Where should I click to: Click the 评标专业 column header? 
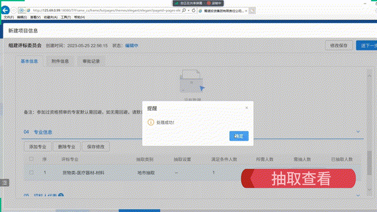click(70, 160)
